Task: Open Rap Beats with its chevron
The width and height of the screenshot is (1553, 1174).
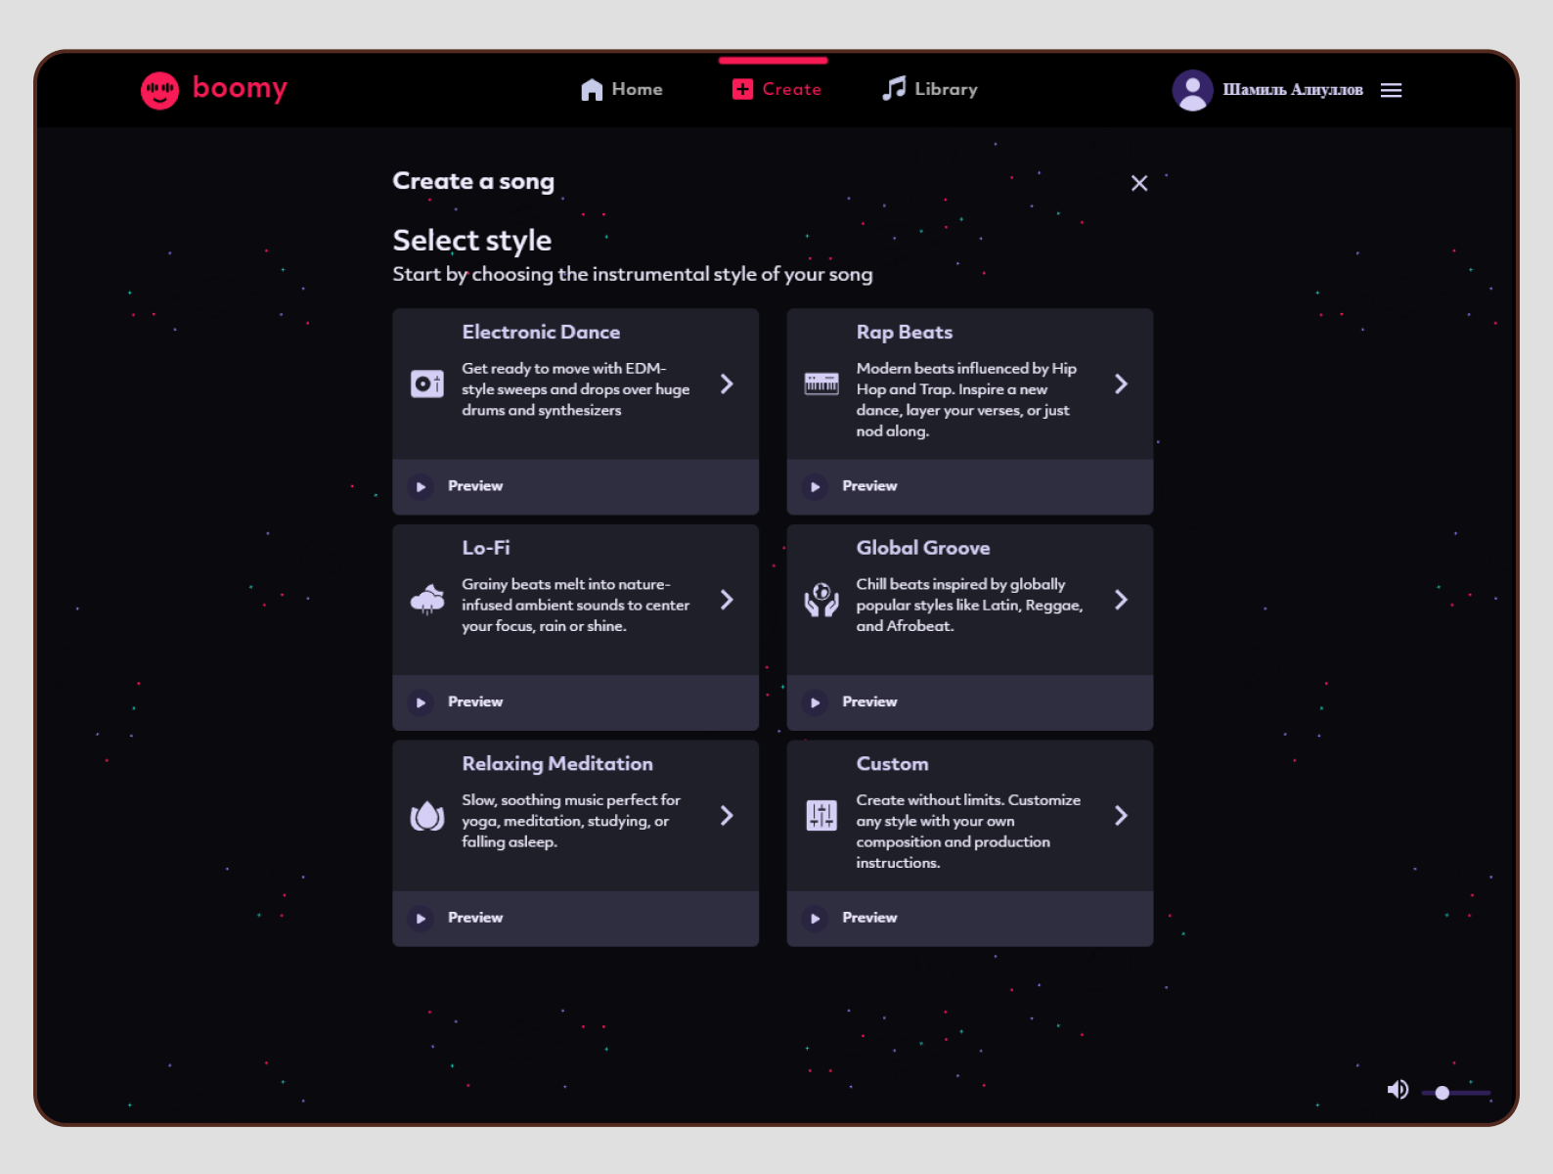Action: point(1121,384)
